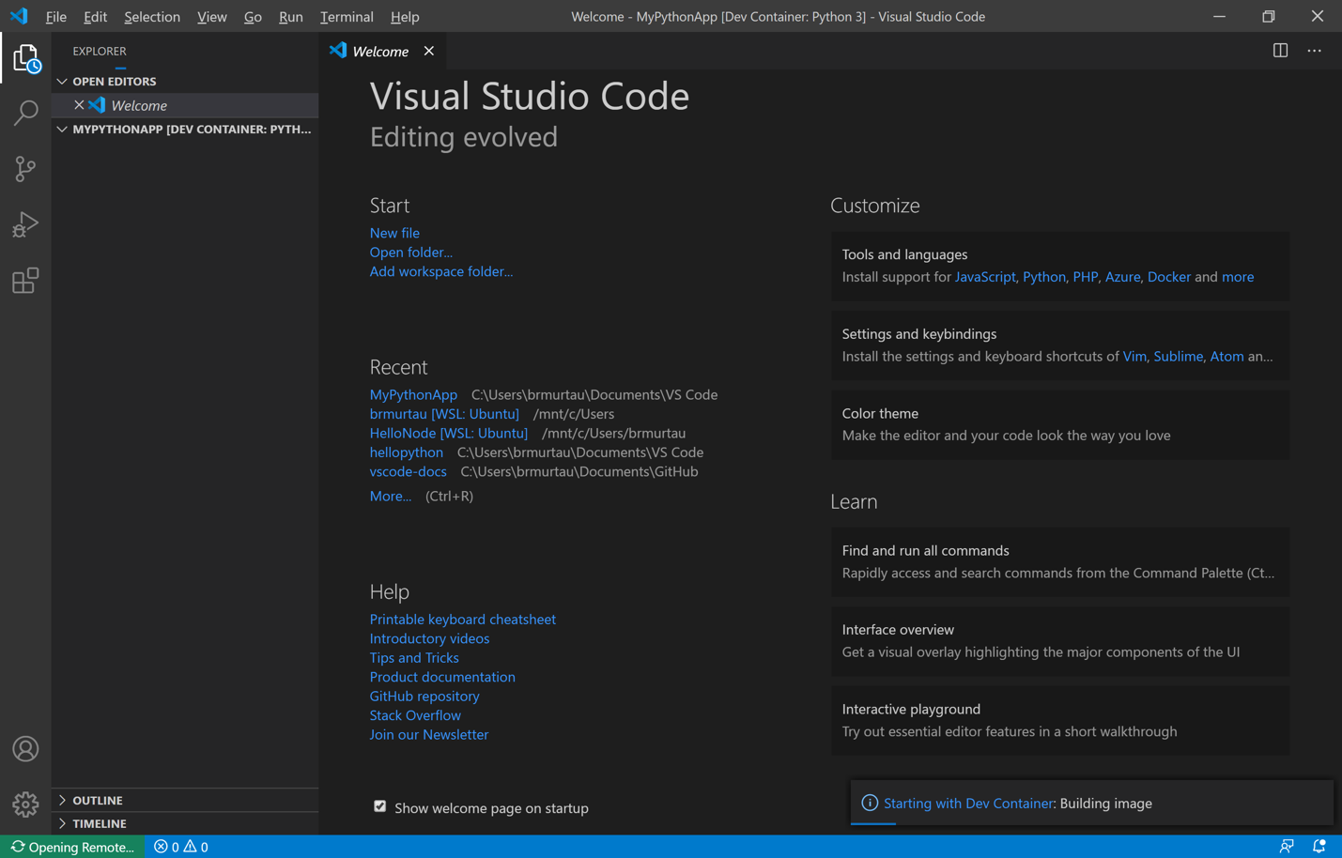Open the Accounts icon in the activity bar
This screenshot has width=1342, height=858.
[x=25, y=748]
